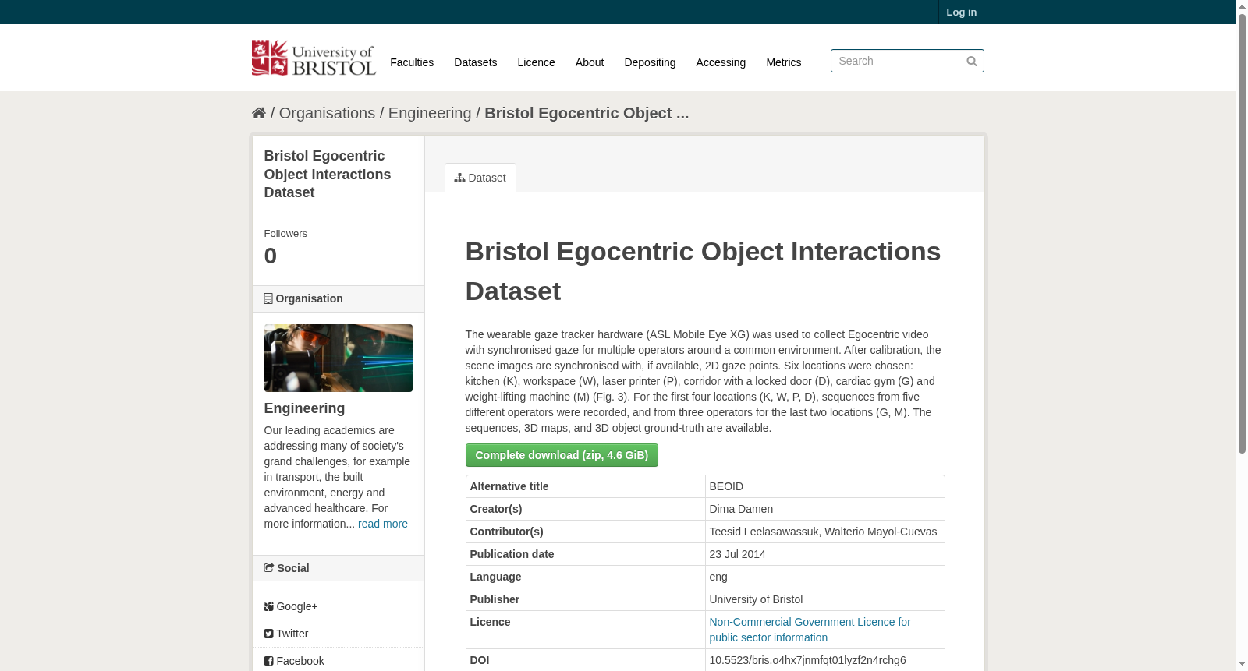Open the Metrics menu item
The height and width of the screenshot is (671, 1248).
784,62
